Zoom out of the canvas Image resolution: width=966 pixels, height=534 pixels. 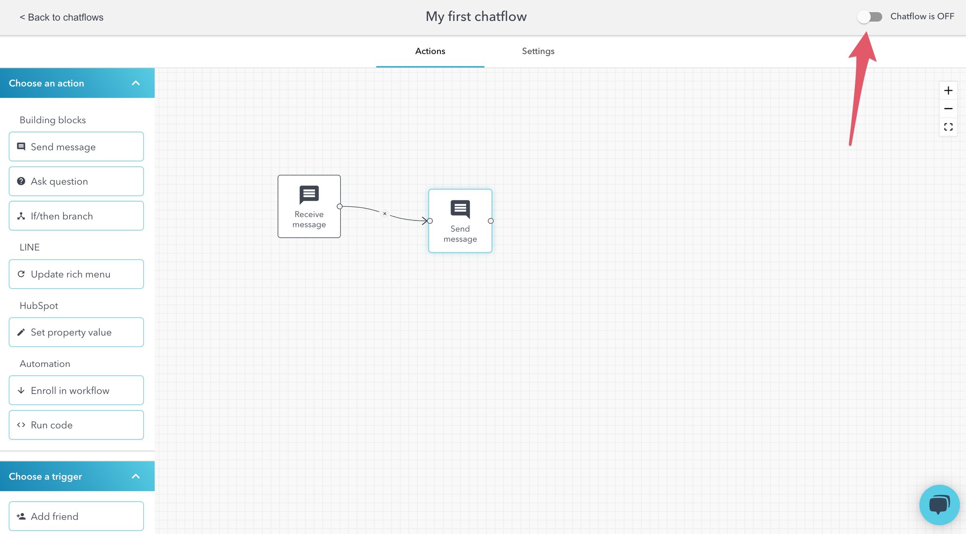pos(948,108)
